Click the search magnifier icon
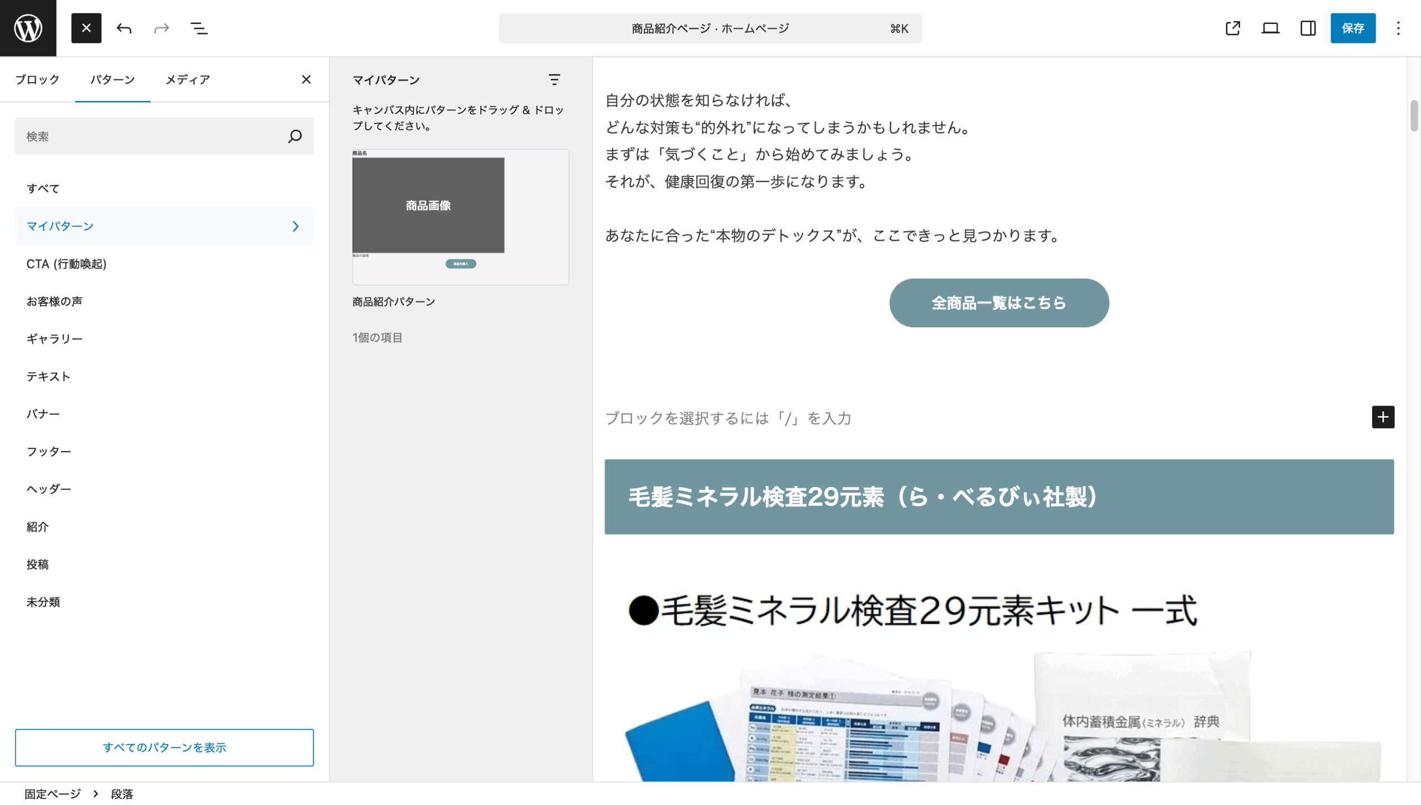 pyautogui.click(x=295, y=136)
